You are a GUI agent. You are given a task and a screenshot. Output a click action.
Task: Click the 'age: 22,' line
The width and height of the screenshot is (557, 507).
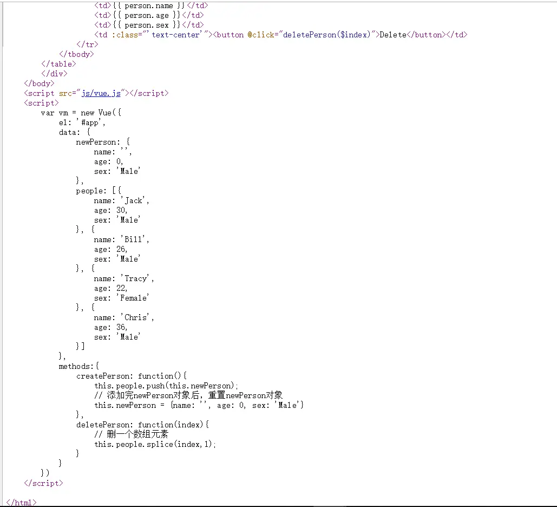tap(110, 288)
